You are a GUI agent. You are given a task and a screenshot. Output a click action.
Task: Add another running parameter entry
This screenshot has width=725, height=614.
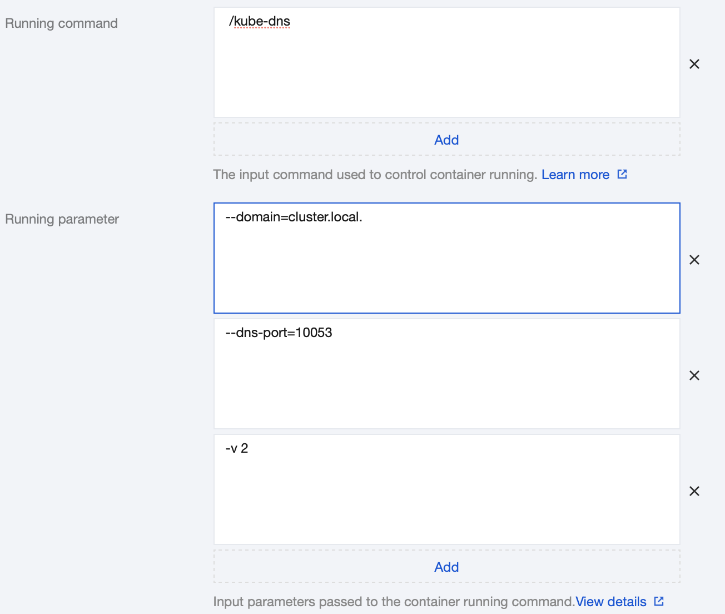pyautogui.click(x=446, y=567)
